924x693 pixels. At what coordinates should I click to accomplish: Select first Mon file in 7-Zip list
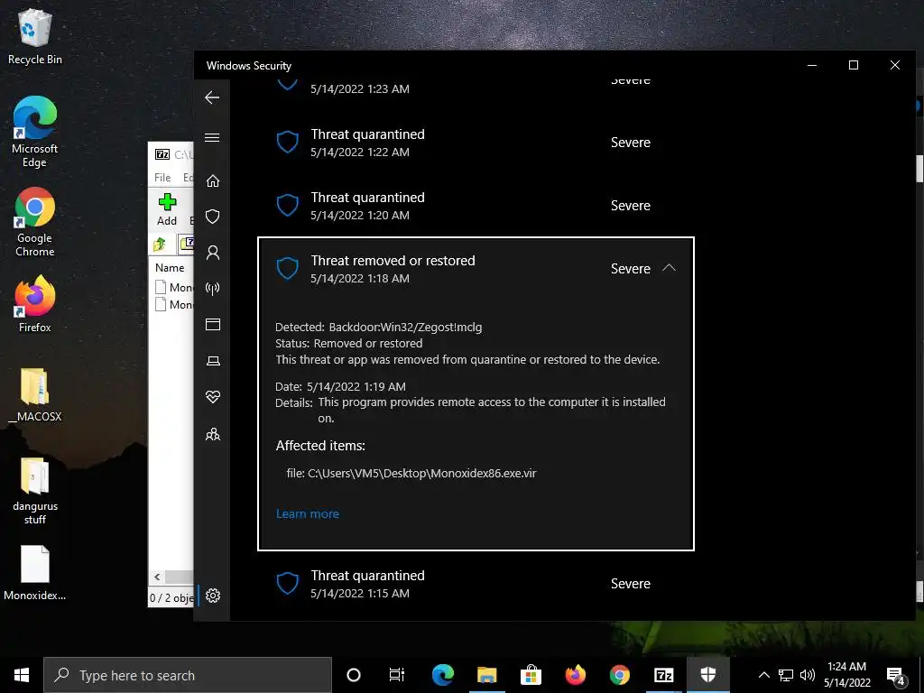[x=174, y=287]
